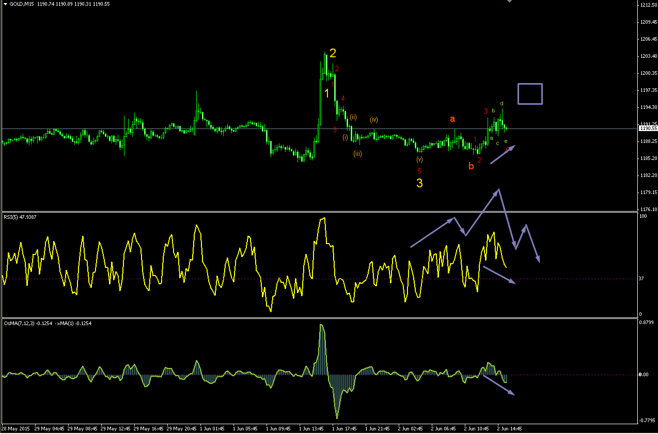The height and width of the screenshot is (434, 658).
Task: Click the 28 May 2015 date label
Action: coord(14,429)
